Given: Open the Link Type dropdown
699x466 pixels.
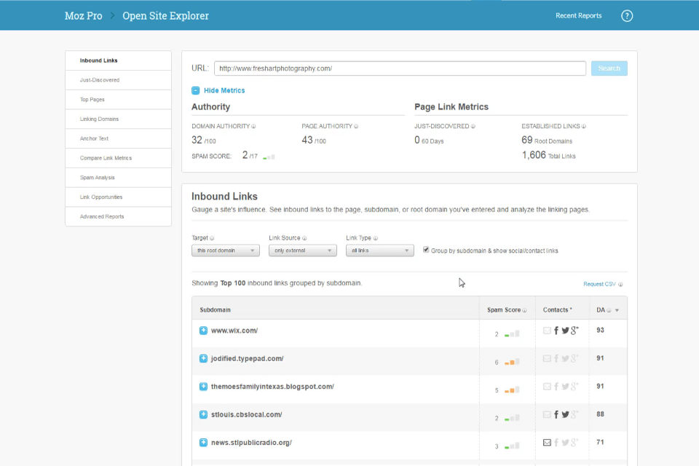Looking at the screenshot, I should pos(380,250).
